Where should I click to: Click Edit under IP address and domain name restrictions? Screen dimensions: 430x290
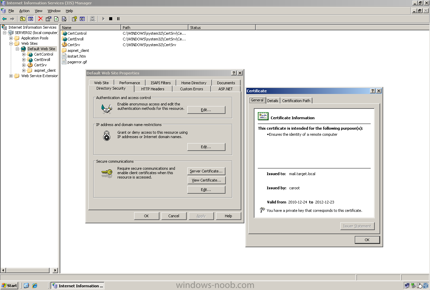206,147
